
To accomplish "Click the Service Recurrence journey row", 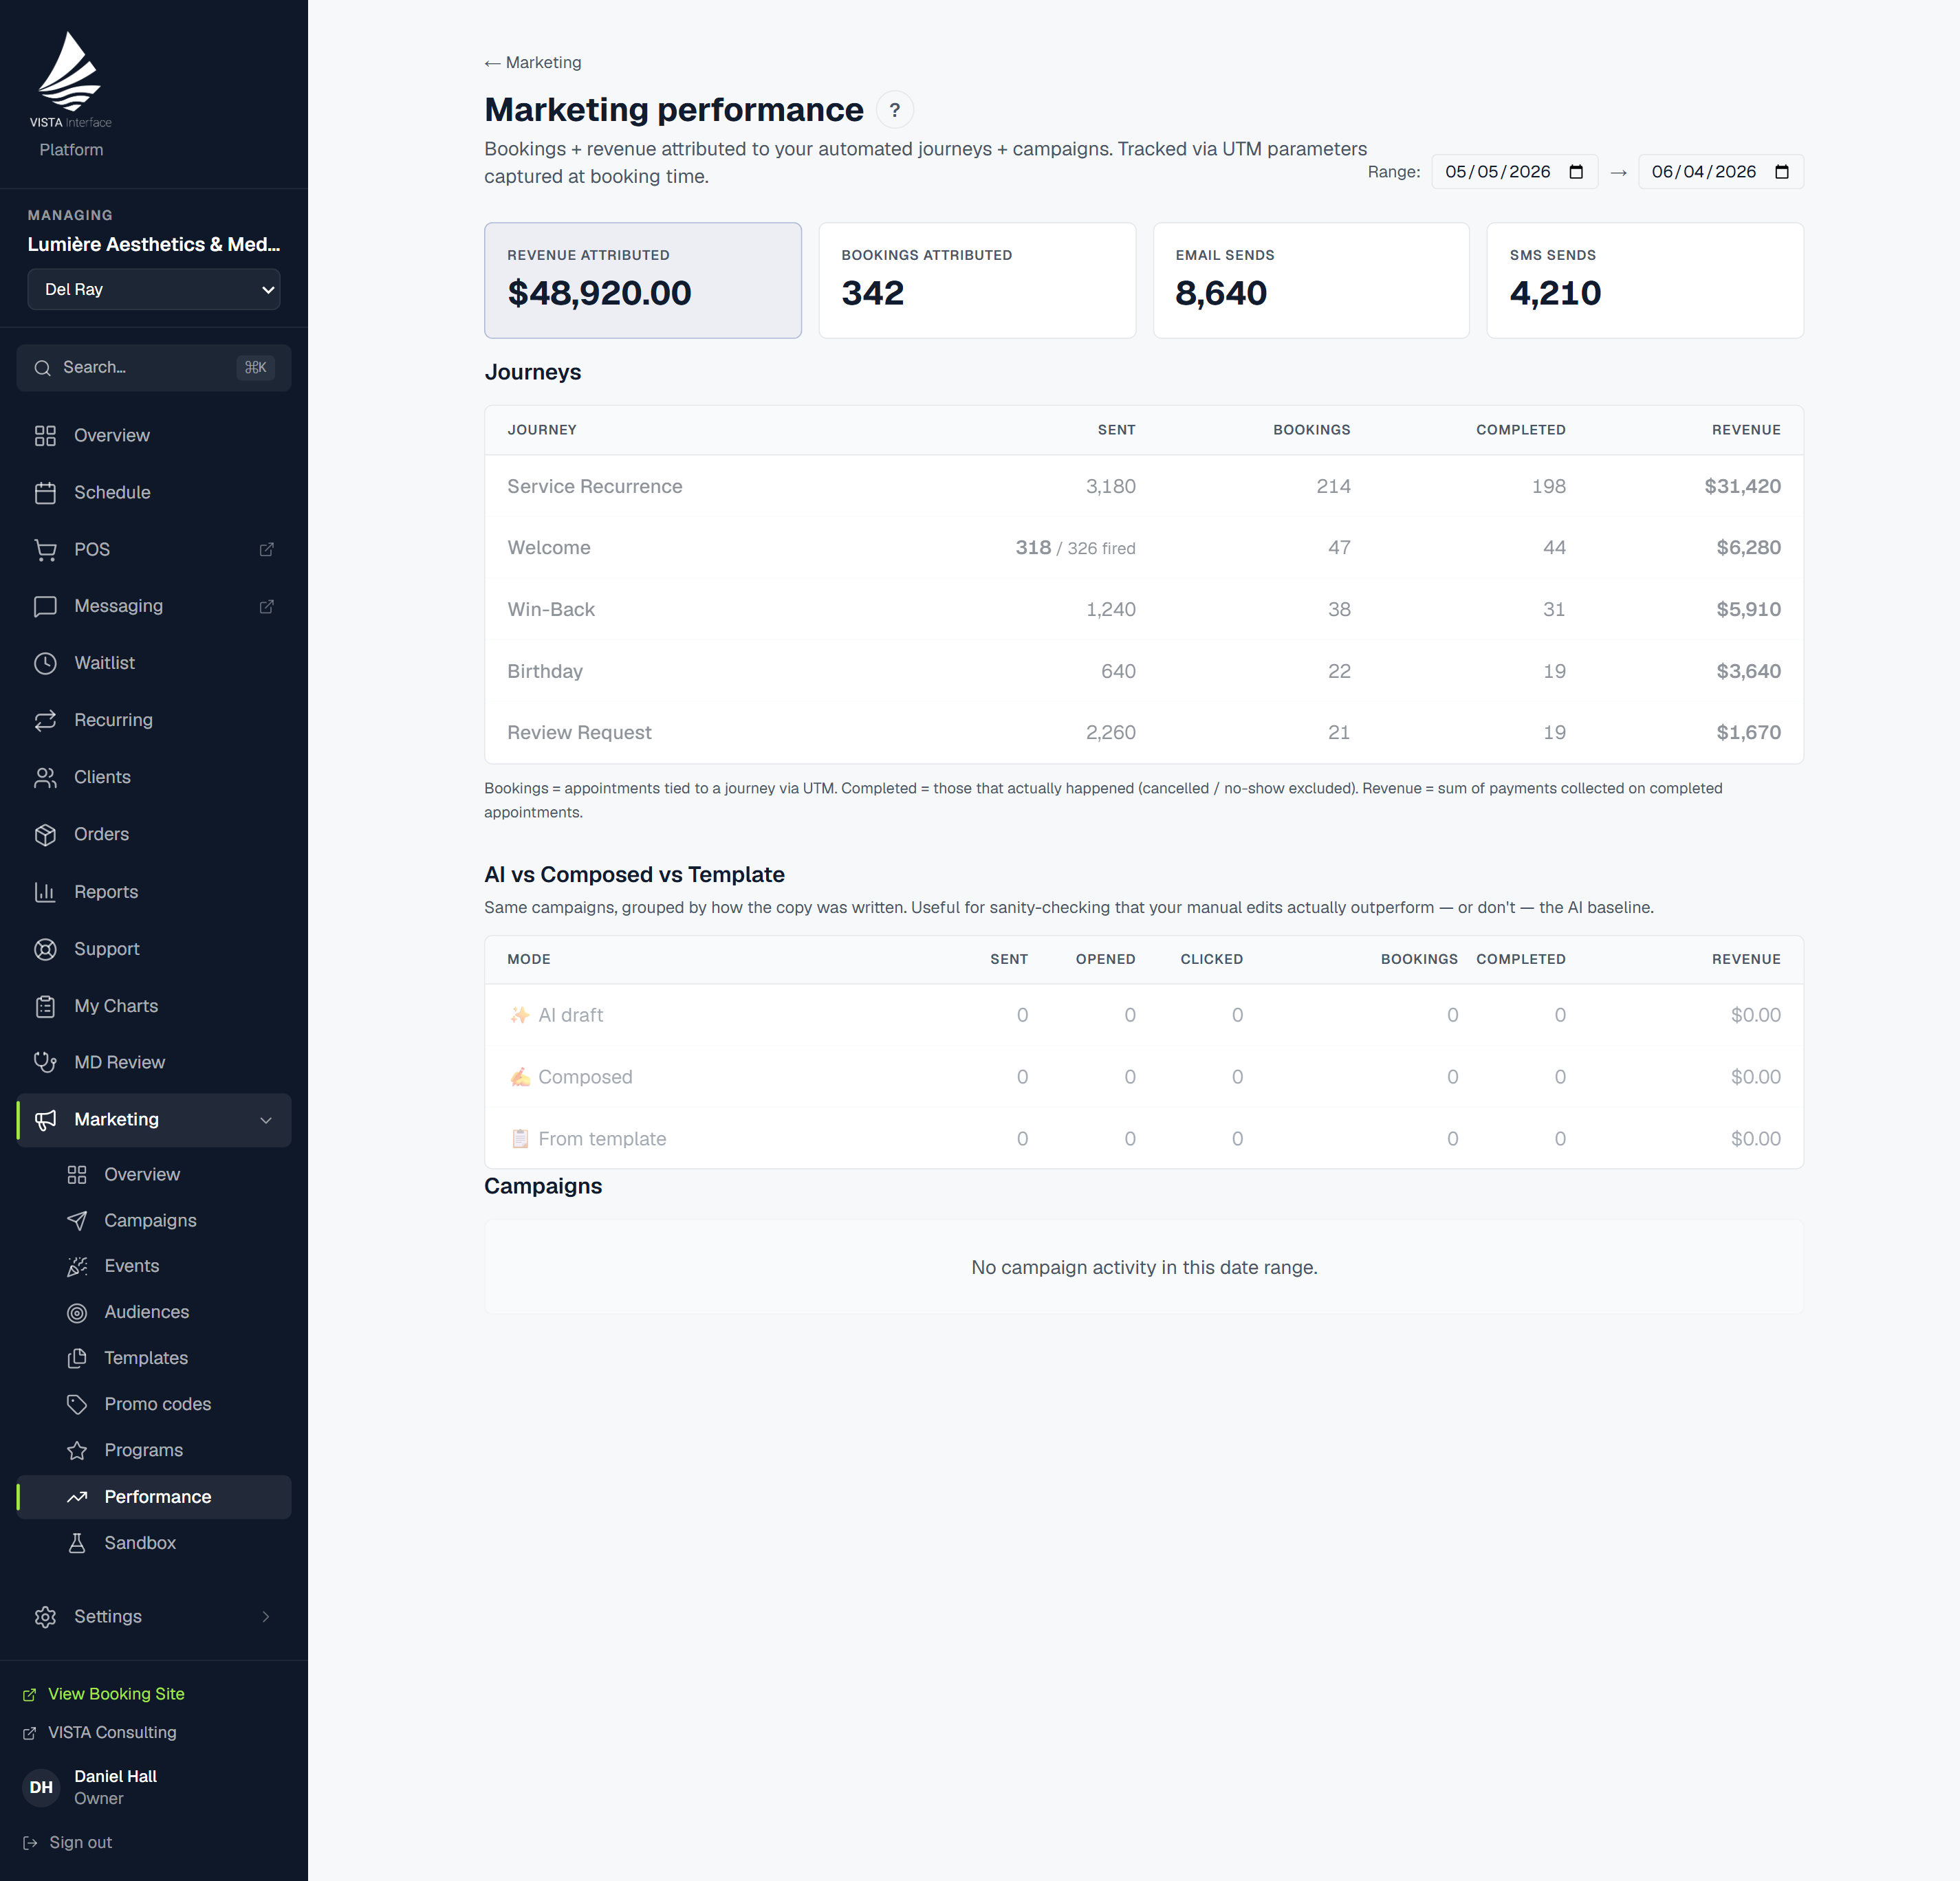I will pyautogui.click(x=1144, y=487).
